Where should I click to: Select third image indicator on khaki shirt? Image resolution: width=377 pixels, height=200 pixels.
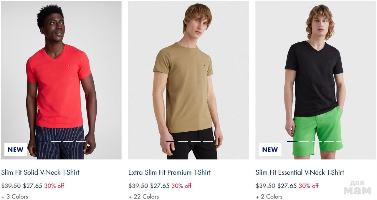pyautogui.click(x=196, y=142)
